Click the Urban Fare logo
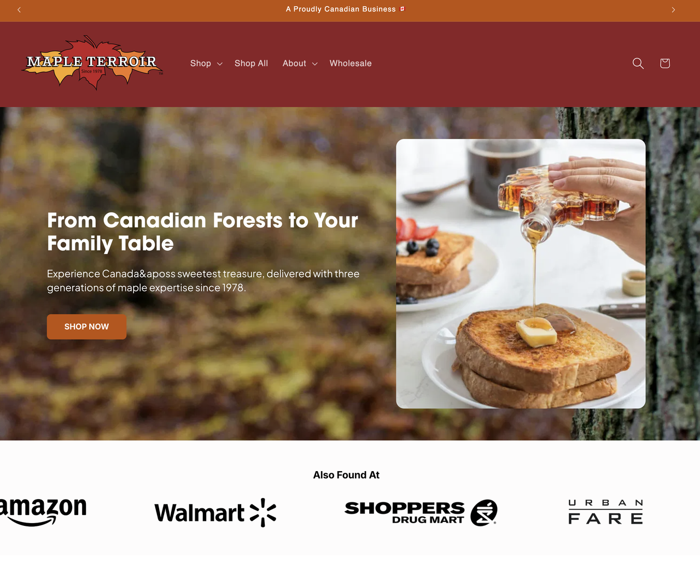The width and height of the screenshot is (700, 568). tap(605, 512)
